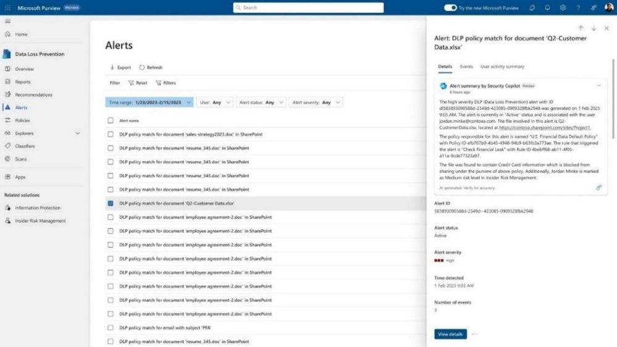Open the app launcher waffle icon

7,7
